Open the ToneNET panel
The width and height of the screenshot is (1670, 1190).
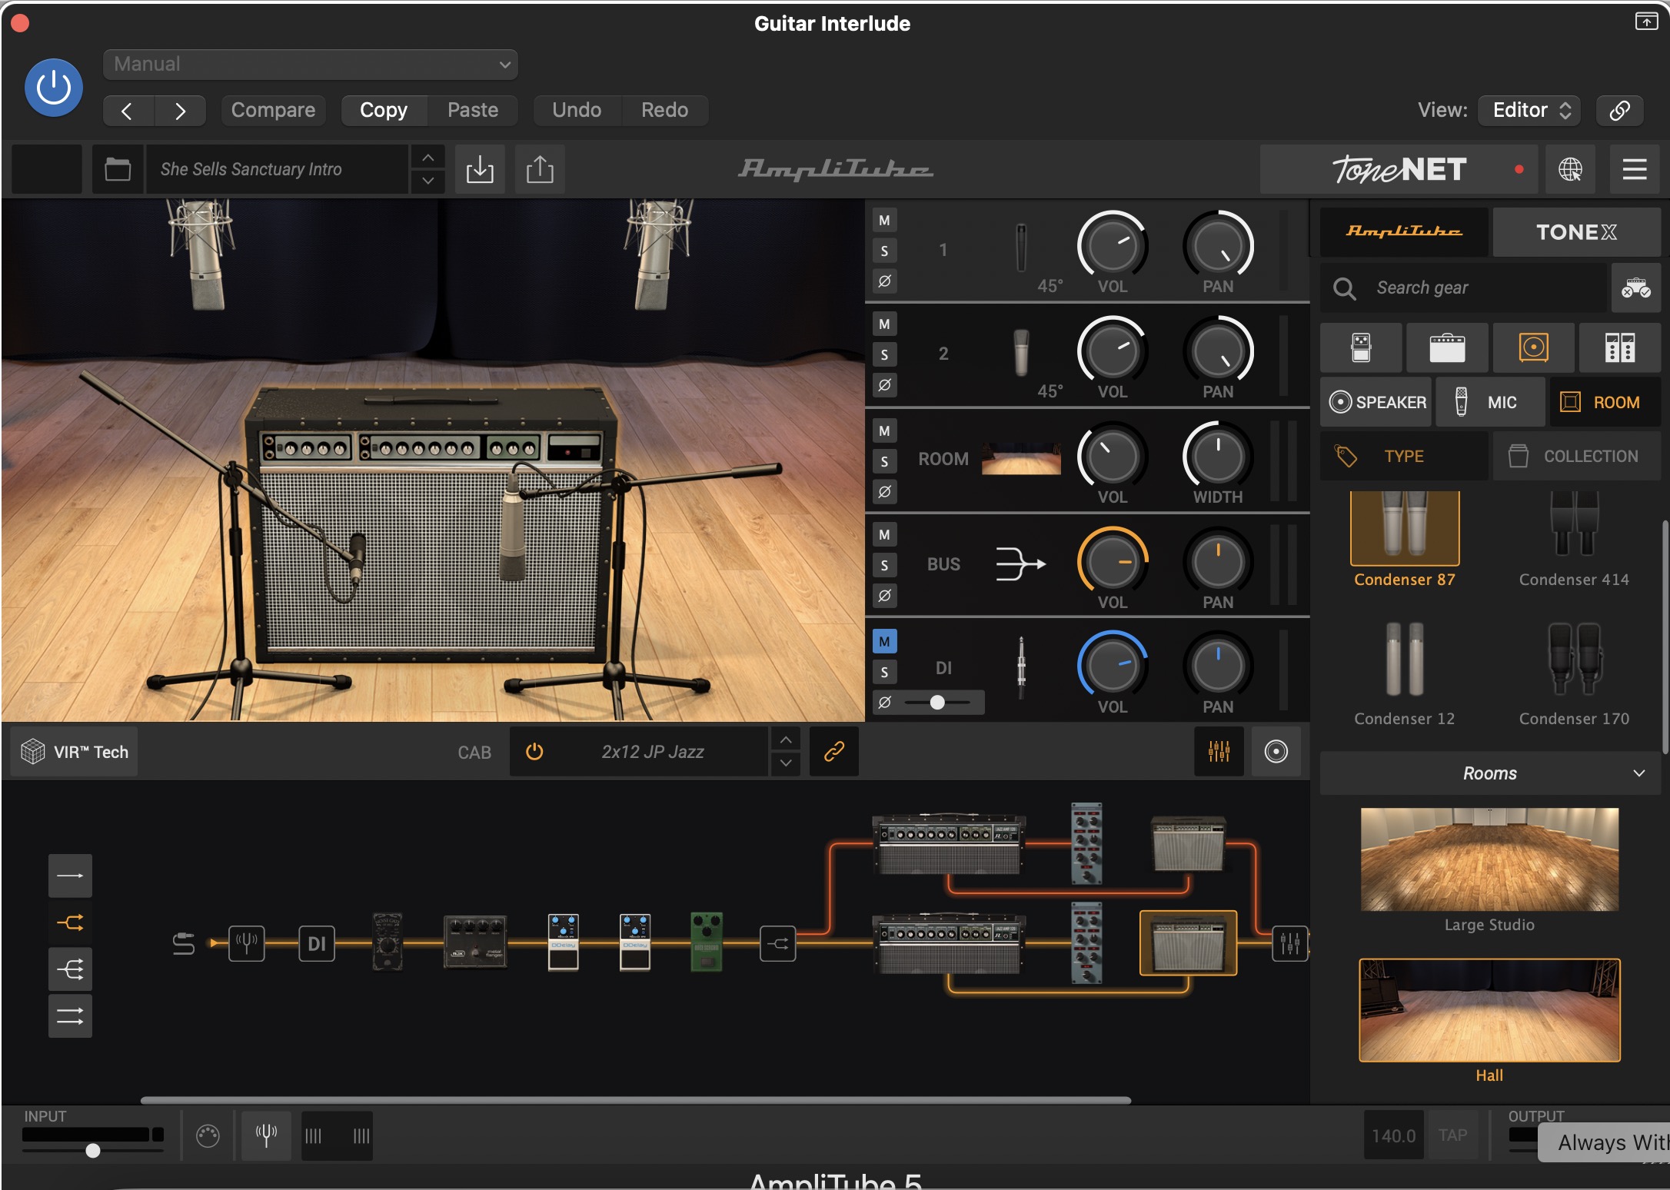(1399, 169)
